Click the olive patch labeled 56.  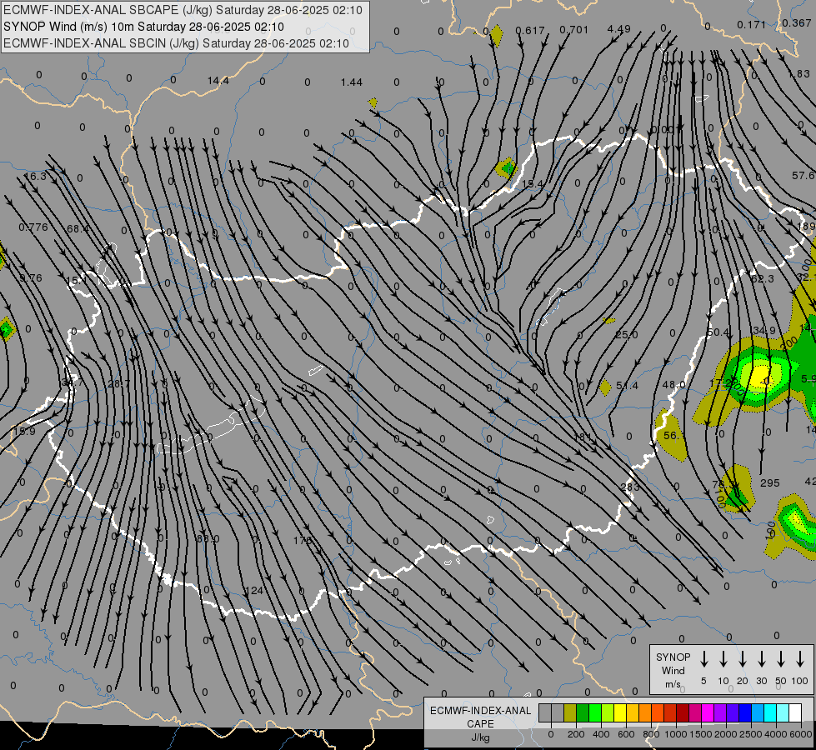[x=671, y=435]
